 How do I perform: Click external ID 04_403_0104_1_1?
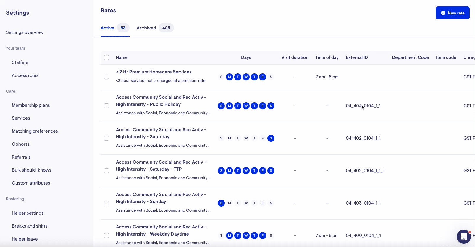363,203
